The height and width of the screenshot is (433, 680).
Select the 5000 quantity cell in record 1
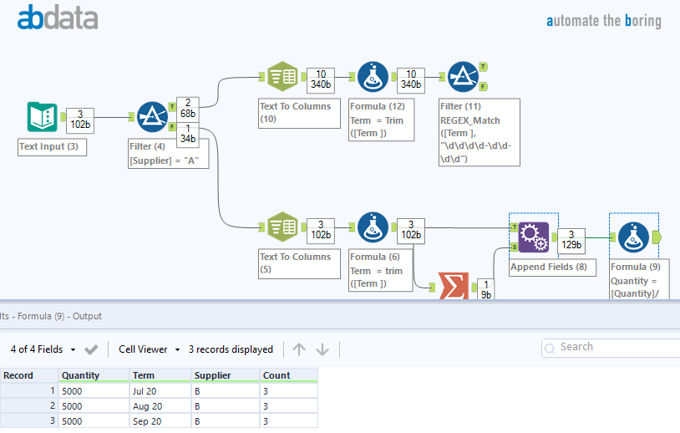pos(94,391)
